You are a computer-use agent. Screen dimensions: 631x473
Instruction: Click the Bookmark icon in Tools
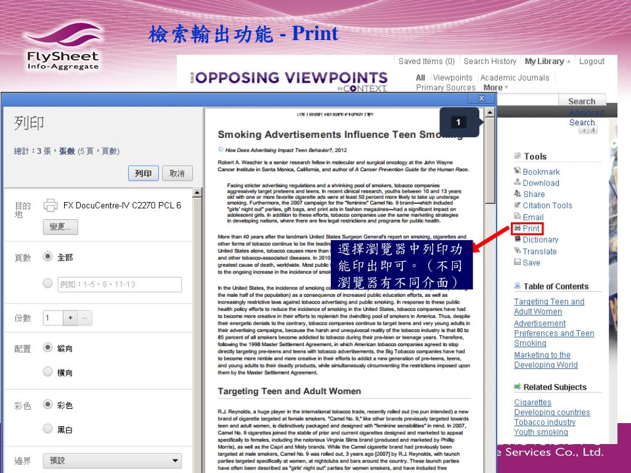click(518, 171)
